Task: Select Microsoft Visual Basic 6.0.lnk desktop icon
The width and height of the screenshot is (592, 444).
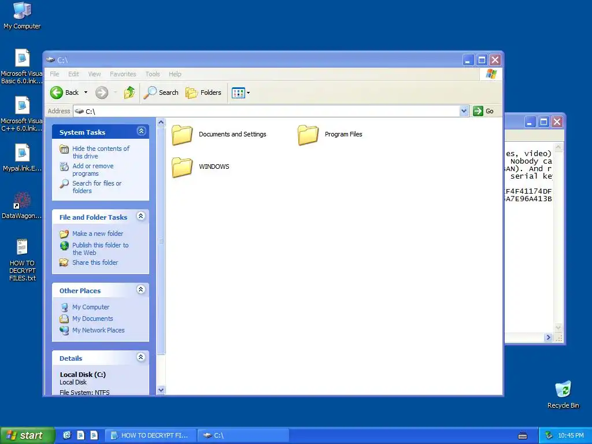Action: pyautogui.click(x=22, y=67)
